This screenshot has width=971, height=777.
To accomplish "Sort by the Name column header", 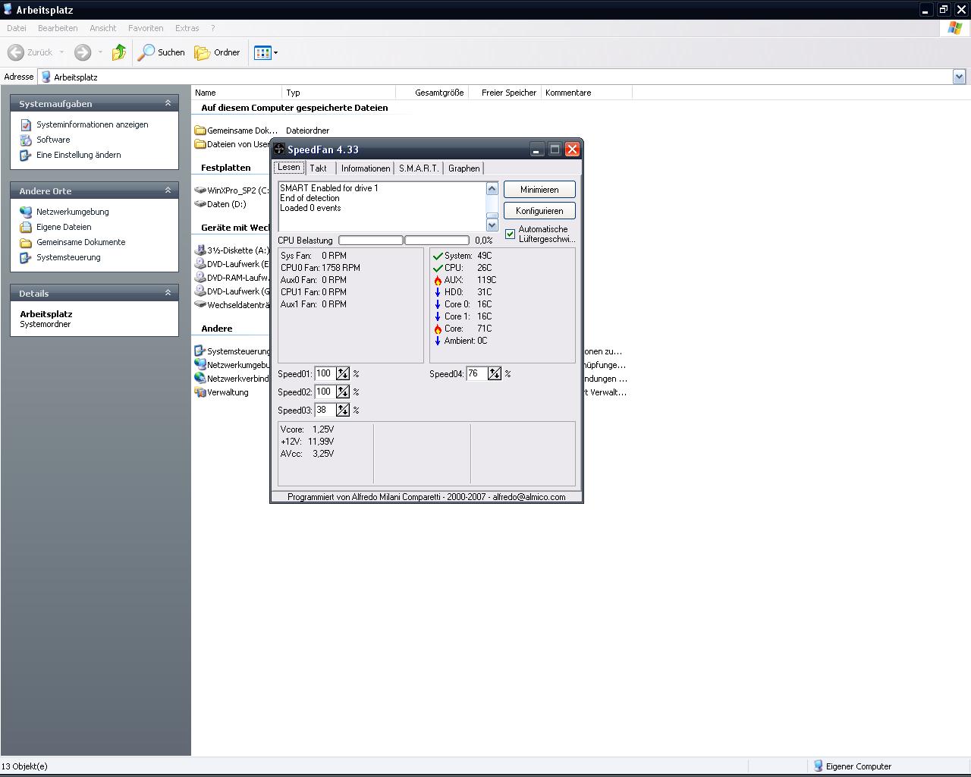I will (237, 93).
